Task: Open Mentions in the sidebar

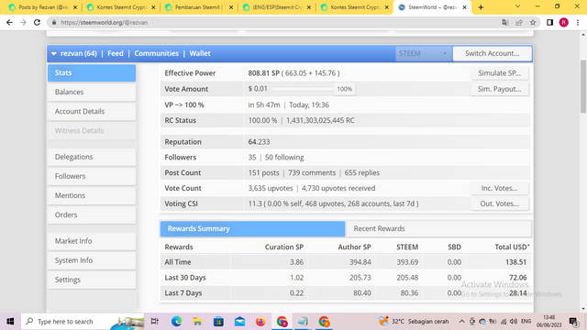Action: tap(92, 195)
